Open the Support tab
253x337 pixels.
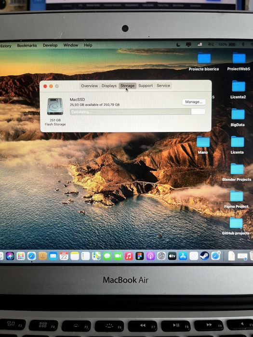(x=146, y=86)
